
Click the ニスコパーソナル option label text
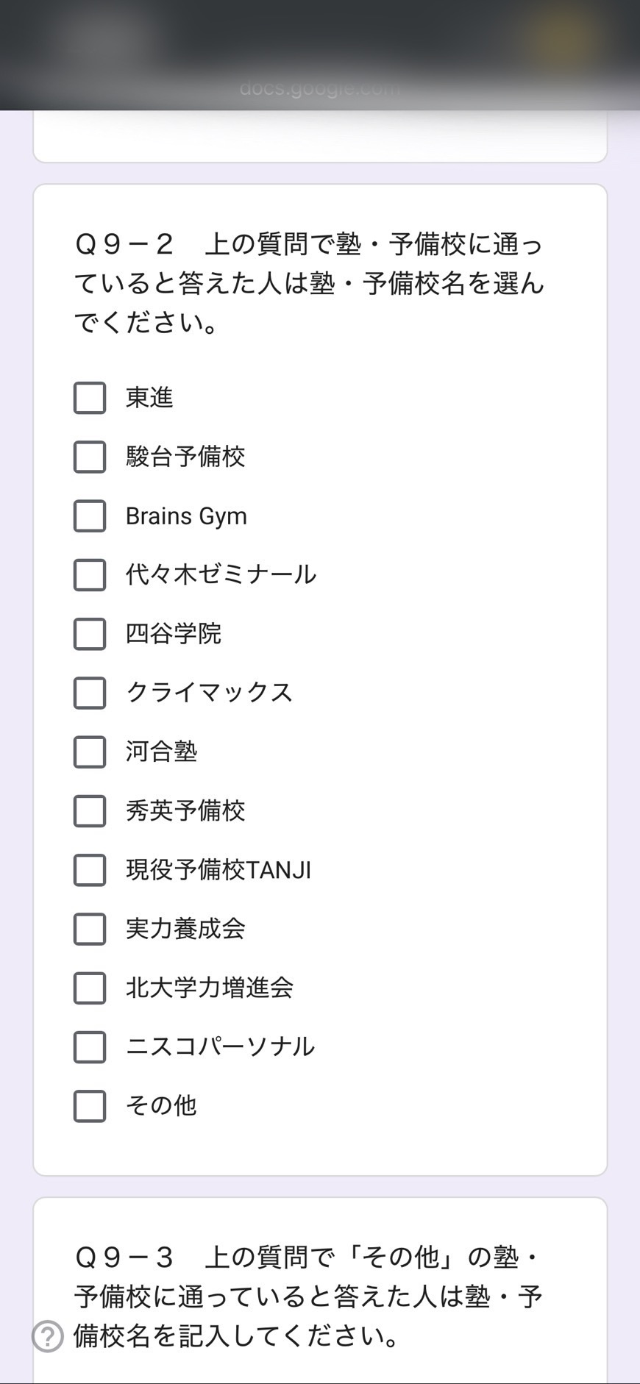[220, 1047]
